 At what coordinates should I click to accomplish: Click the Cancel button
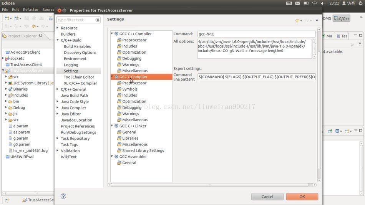(x=267, y=197)
